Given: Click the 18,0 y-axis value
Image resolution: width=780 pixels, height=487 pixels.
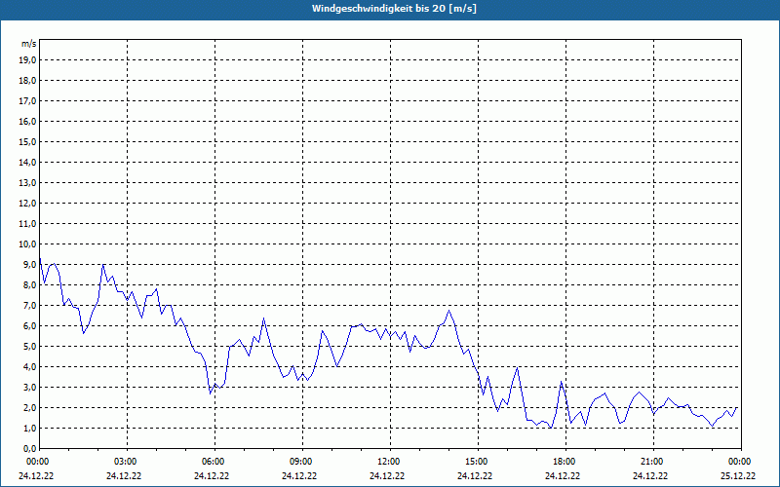Looking at the screenshot, I should point(27,81).
